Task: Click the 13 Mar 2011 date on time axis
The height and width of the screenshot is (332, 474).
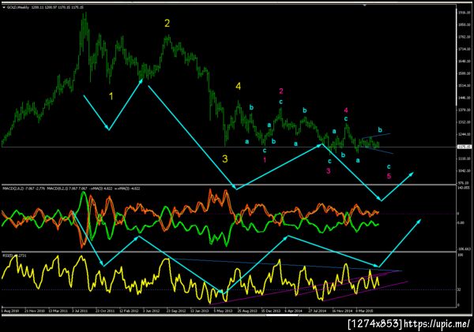Action: click(58, 311)
